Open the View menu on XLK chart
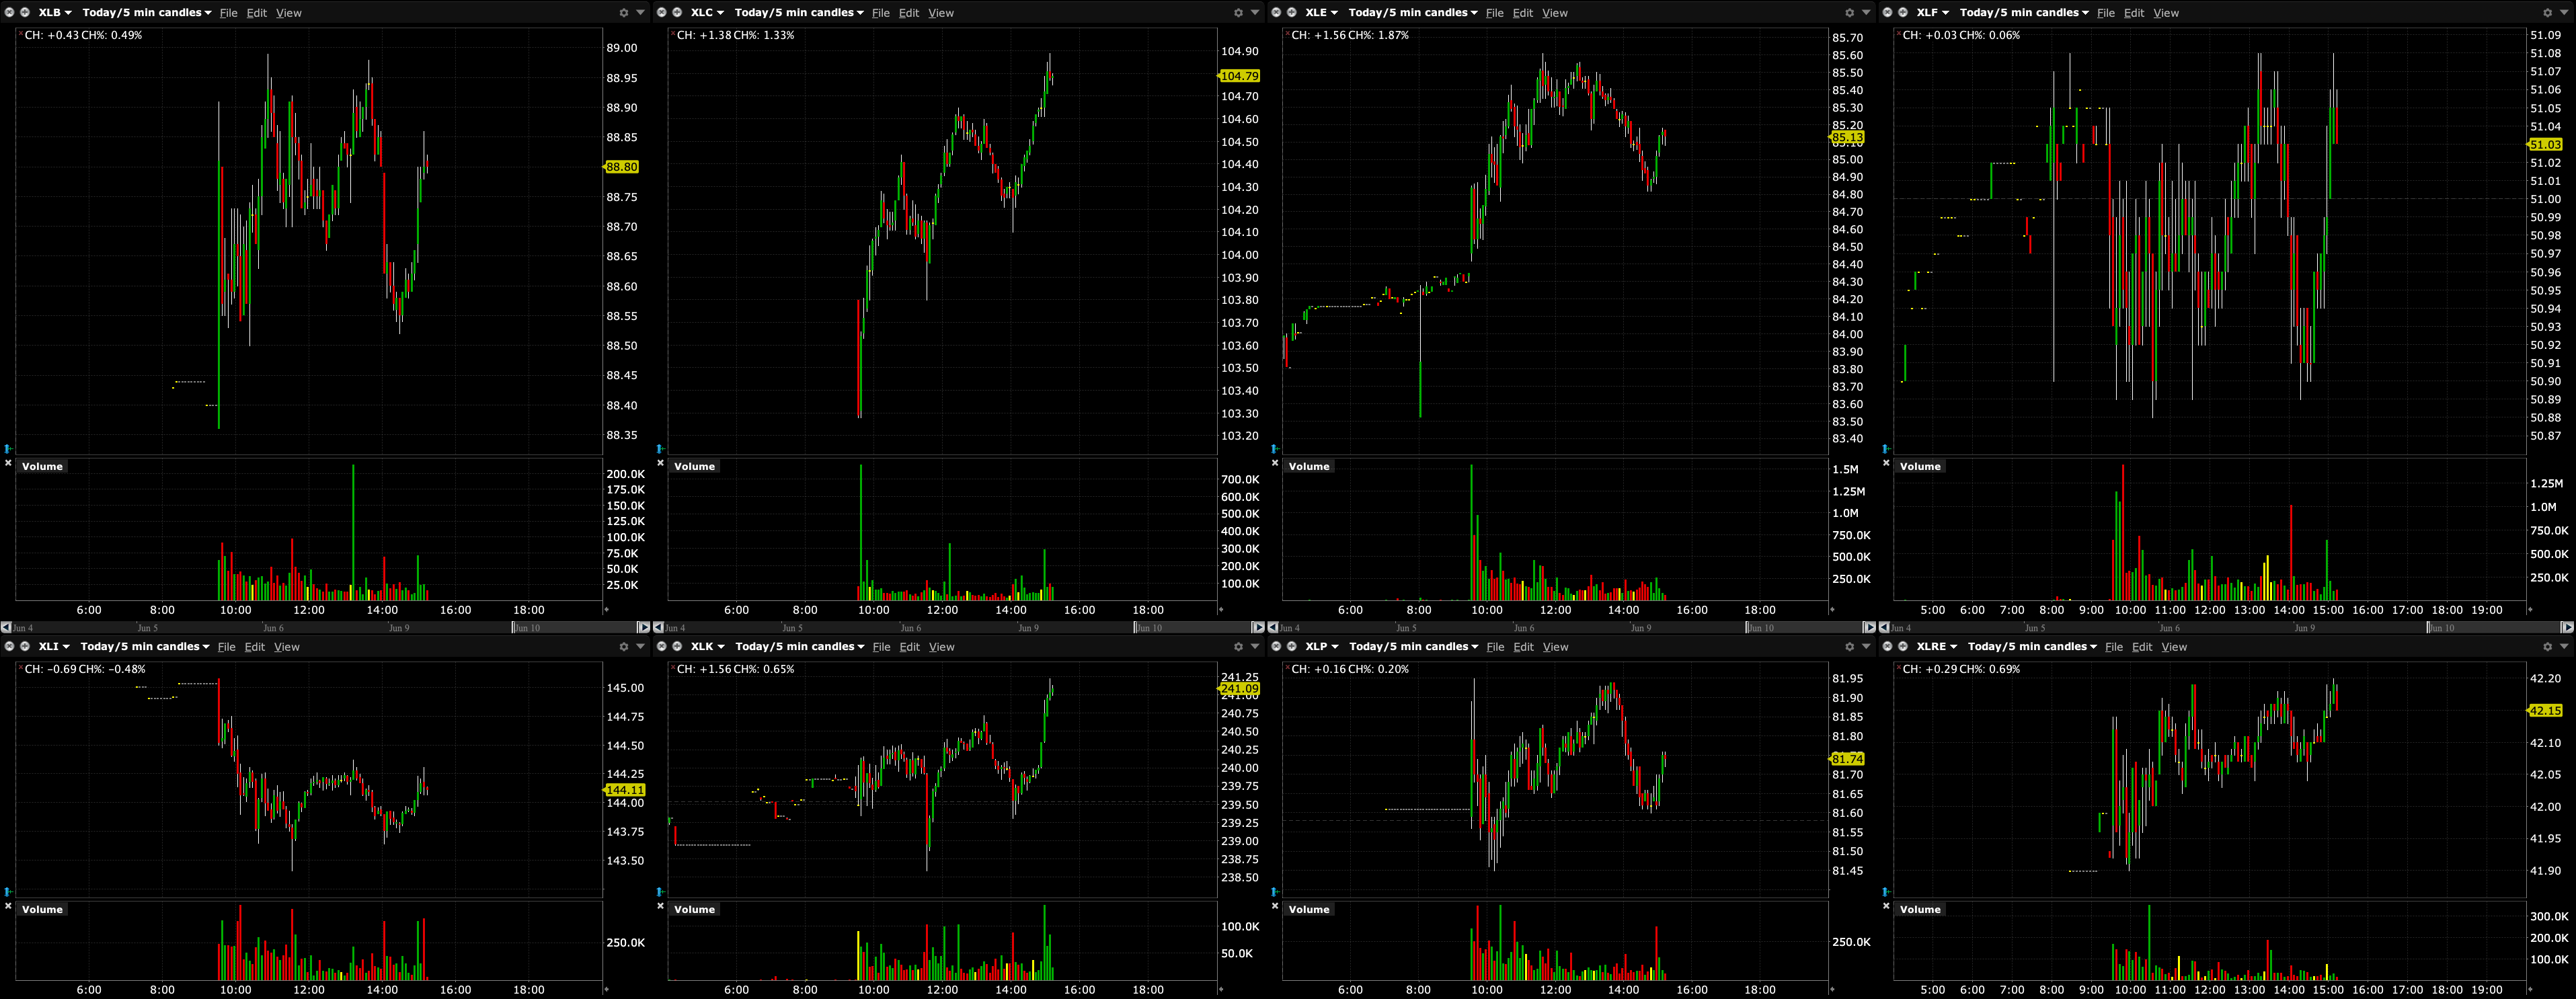This screenshot has width=2576, height=999. [x=941, y=647]
